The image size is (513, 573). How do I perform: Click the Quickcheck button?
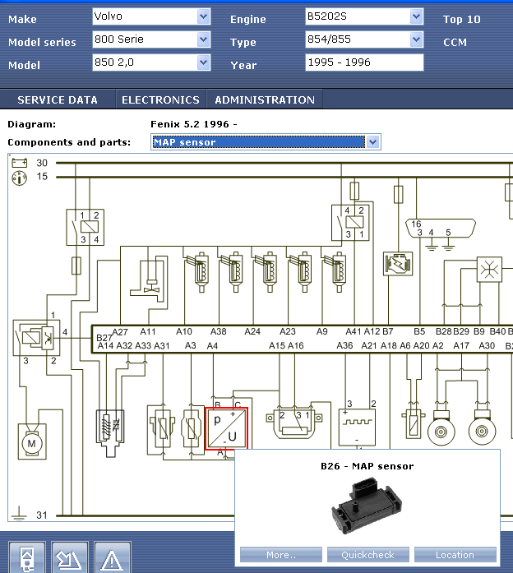(x=368, y=555)
